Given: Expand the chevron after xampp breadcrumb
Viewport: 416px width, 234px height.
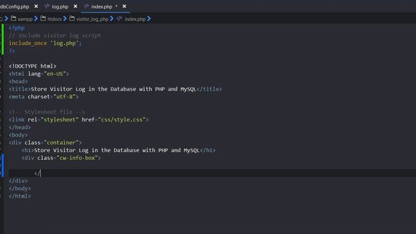Looking at the screenshot, I should point(36,19).
